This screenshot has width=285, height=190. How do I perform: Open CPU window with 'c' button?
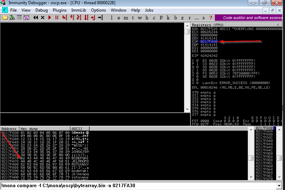tap(154, 18)
